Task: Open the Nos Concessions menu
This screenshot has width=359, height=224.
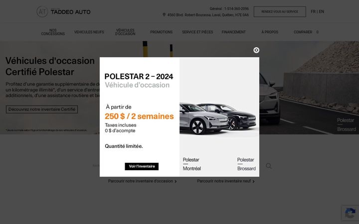Action: [x=53, y=32]
